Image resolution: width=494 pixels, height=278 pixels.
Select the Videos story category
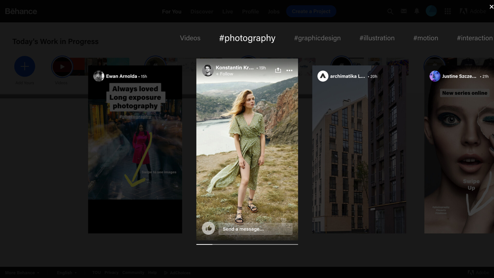point(190,38)
